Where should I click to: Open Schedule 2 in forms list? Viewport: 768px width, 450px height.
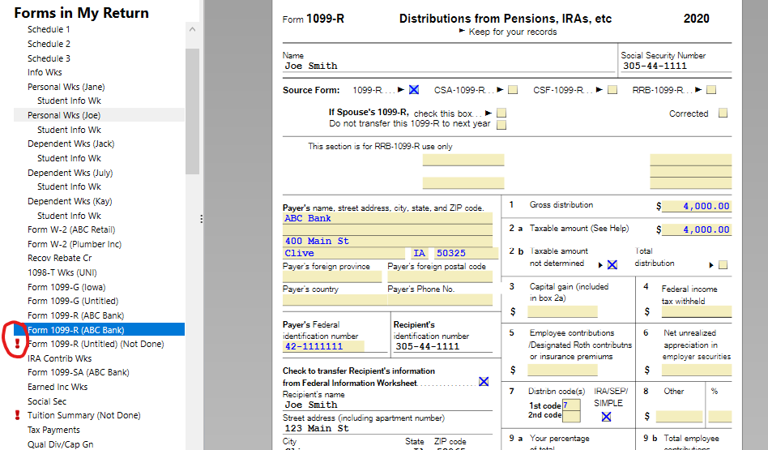pos(49,44)
